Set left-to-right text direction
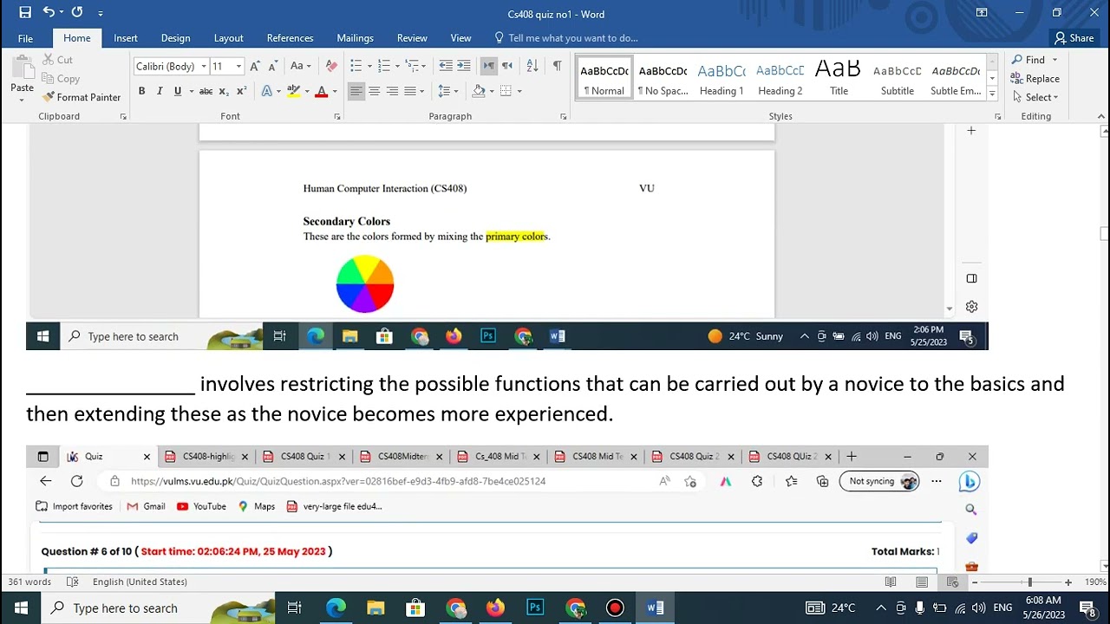This screenshot has width=1110, height=624. point(489,66)
